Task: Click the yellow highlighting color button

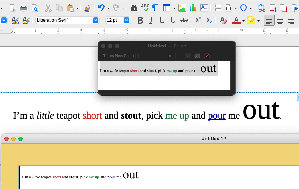Action: click(x=251, y=21)
